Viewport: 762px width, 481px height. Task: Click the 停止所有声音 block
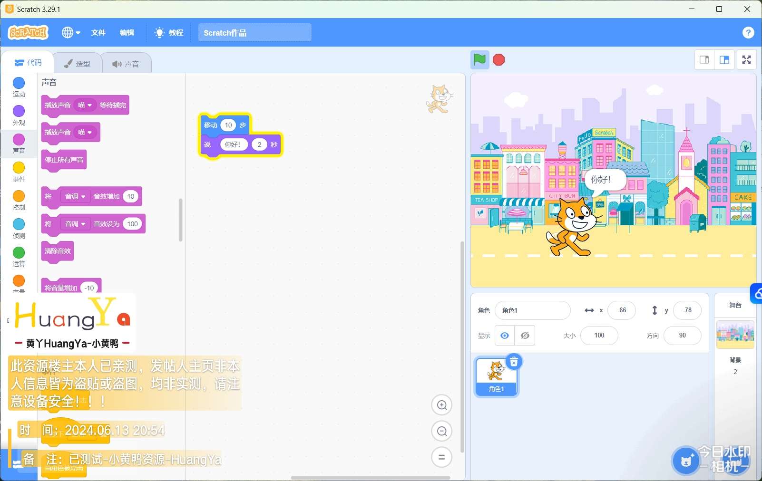[x=64, y=160]
